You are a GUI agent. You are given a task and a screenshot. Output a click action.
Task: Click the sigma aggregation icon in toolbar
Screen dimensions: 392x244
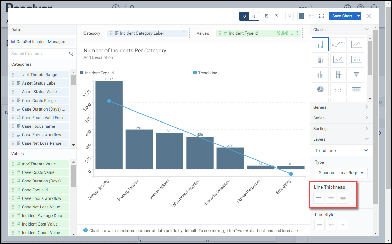277,16
